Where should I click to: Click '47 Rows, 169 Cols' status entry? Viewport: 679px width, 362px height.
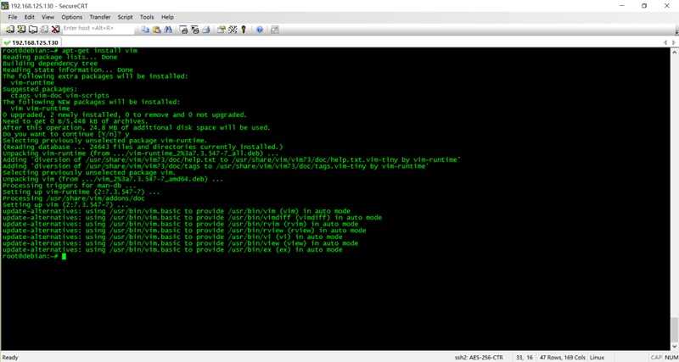563,358
